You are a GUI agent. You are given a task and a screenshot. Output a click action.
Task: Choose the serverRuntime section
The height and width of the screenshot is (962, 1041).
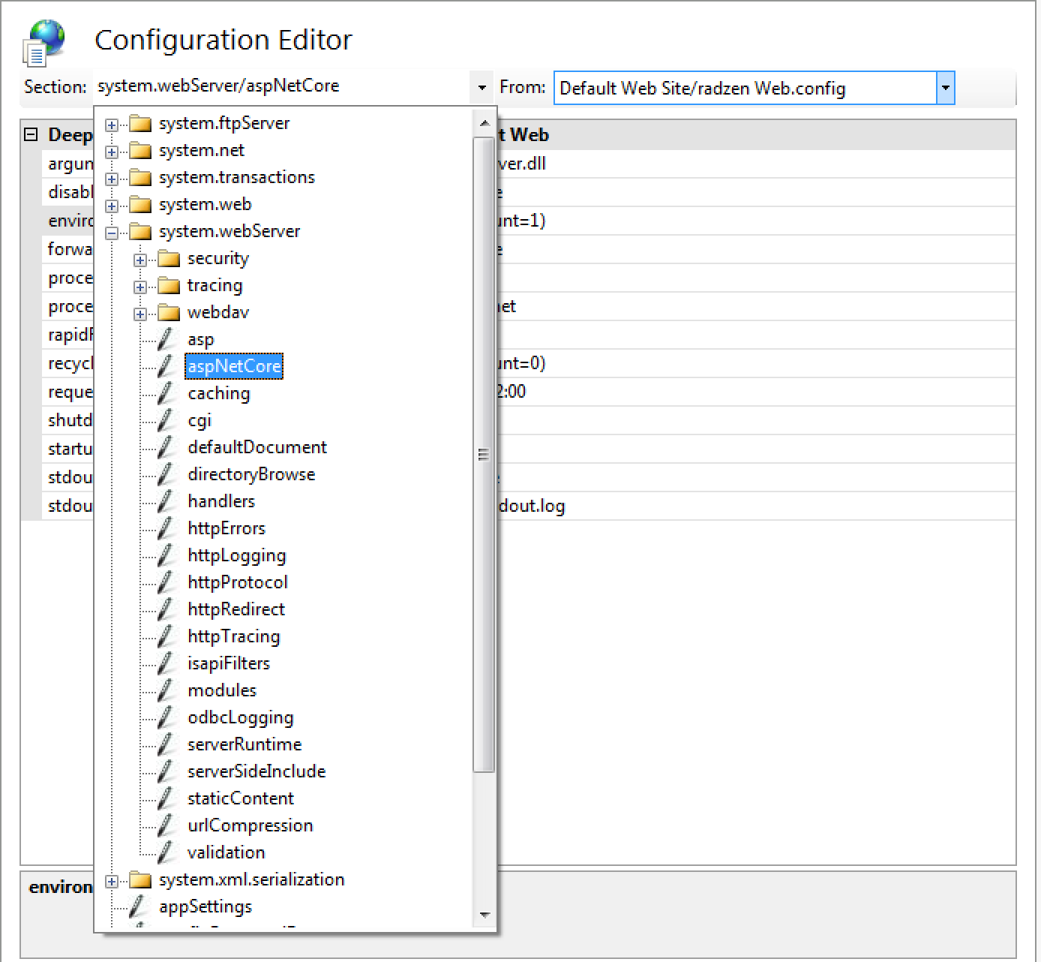pyautogui.click(x=244, y=744)
